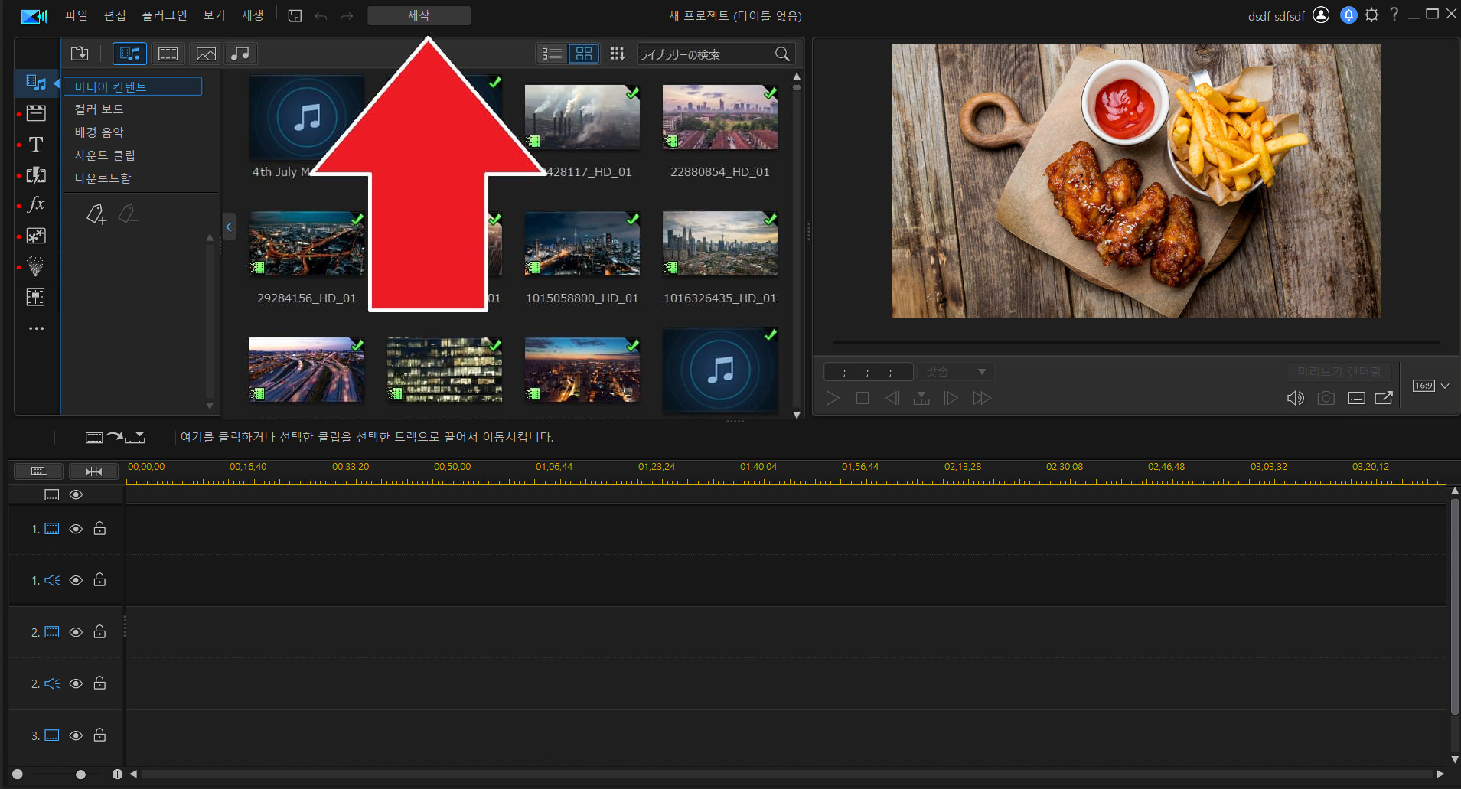This screenshot has height=789, width=1461.
Task: Select 다운로드함 in the library tree
Action: pos(103,178)
